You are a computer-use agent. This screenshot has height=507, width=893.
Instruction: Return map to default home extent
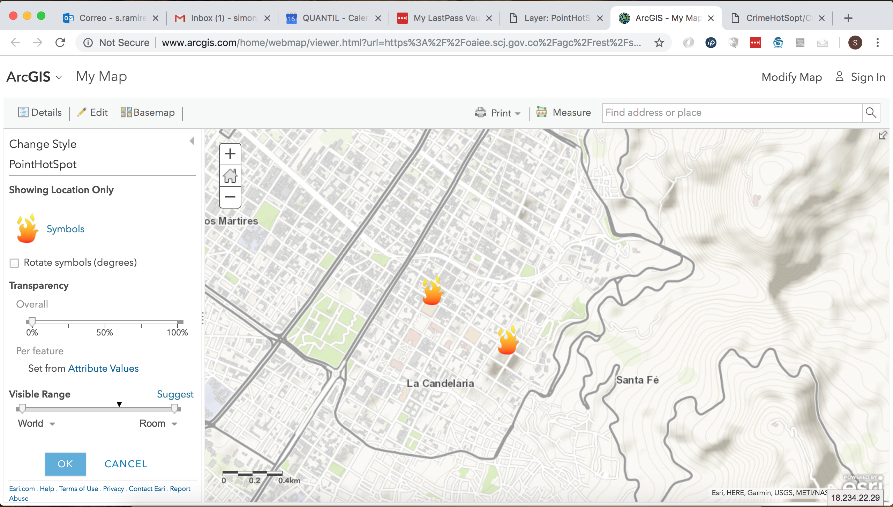tap(230, 175)
